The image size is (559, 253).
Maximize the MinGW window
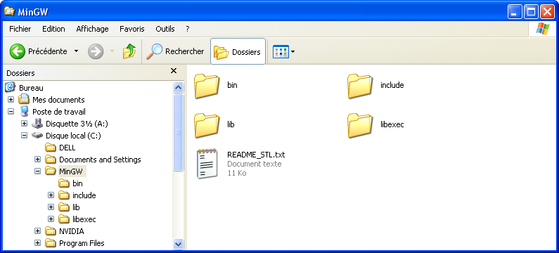(x=531, y=13)
